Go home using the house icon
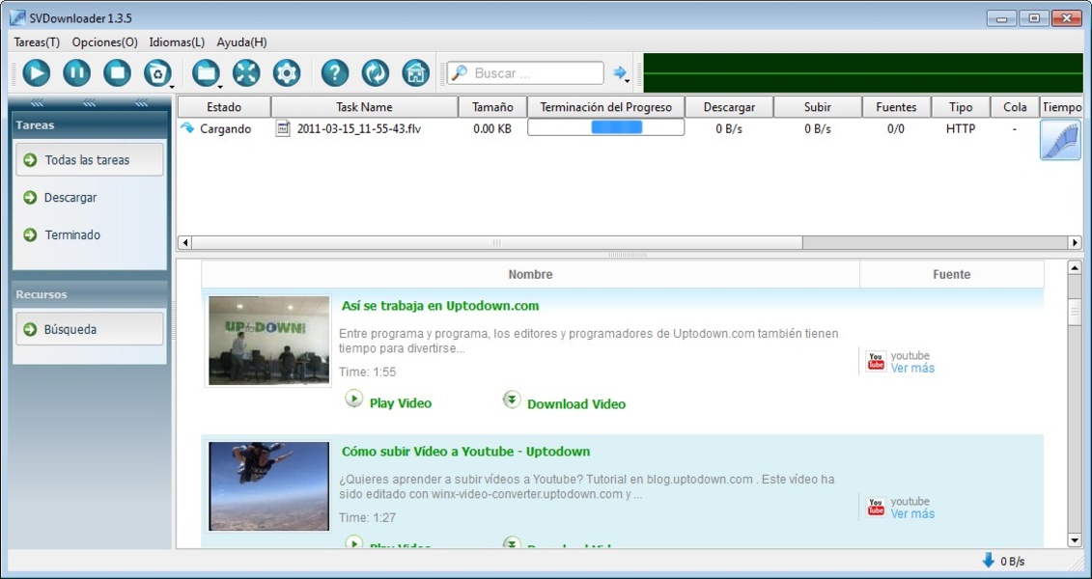The height and width of the screenshot is (579, 1092). click(x=415, y=72)
